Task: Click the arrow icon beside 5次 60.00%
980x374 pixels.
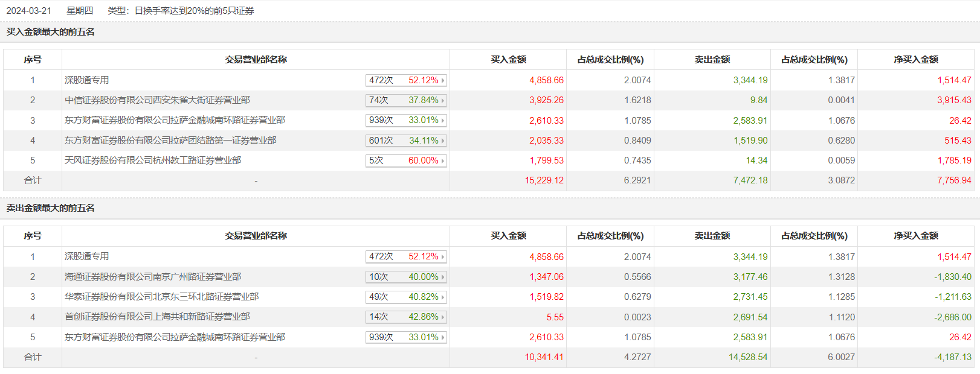Action: point(443,161)
